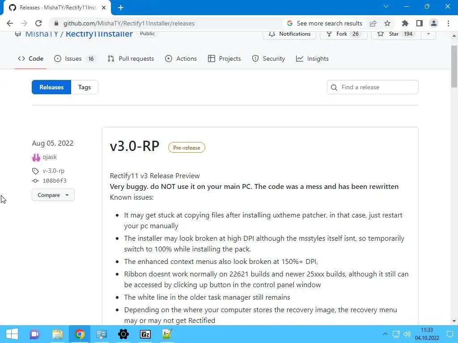The height and width of the screenshot is (343, 458).
Task: Open the taskbar clock and date
Action: click(427, 334)
